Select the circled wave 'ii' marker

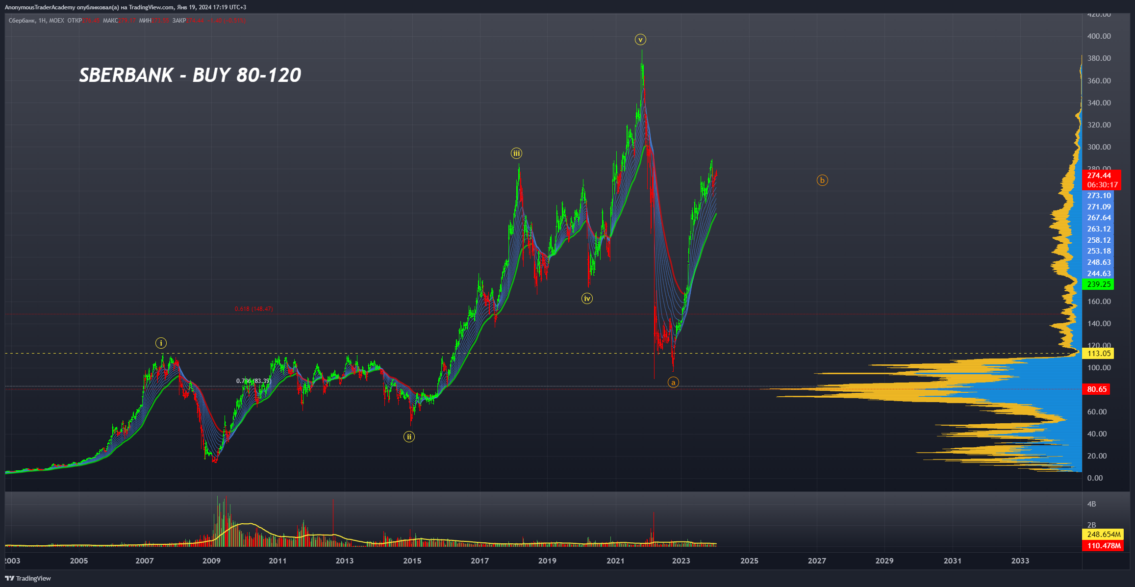point(409,437)
